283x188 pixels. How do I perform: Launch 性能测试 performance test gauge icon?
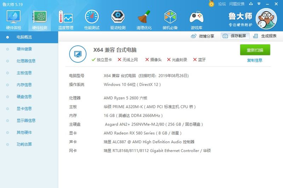pos(92,17)
